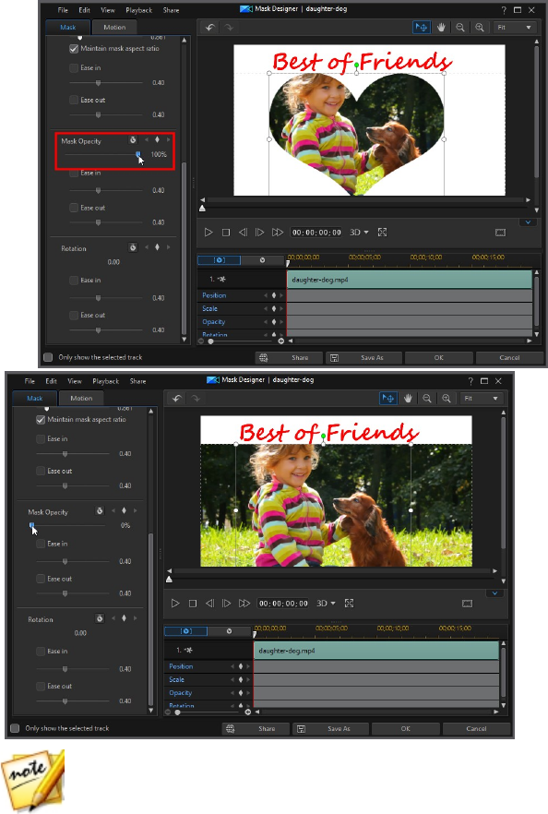Open 3D dropdown in heart-preview window
Screen dimensions: 548x814
[359, 233]
